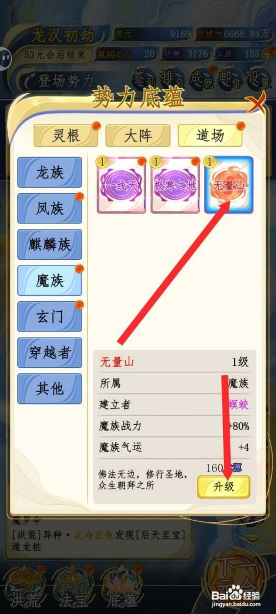Choose the 凤族 faction category
Viewport: 276px width, 614px height.
click(50, 209)
